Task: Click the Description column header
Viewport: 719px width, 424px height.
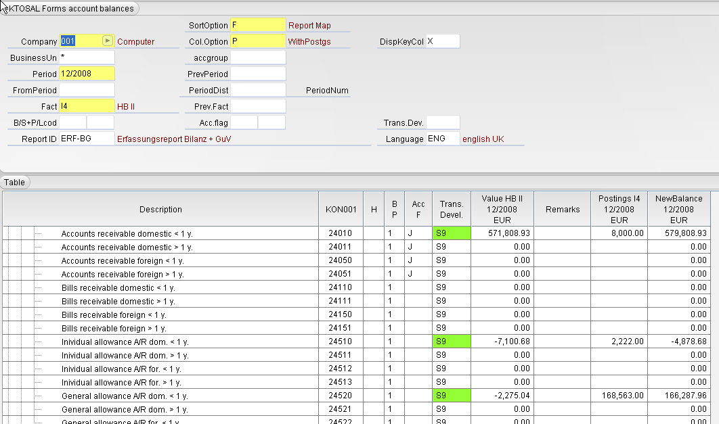Action: (160, 210)
